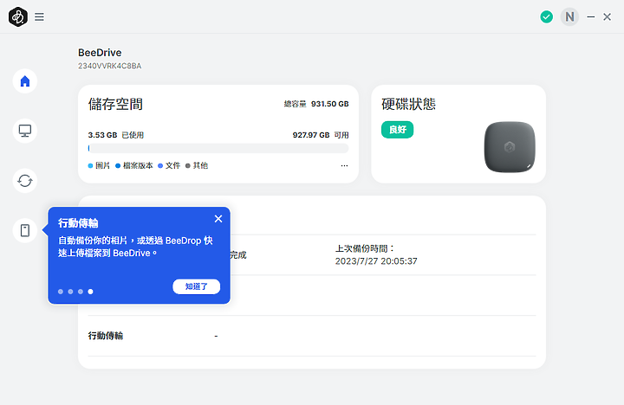Open the computer backup sidebar icon
Image resolution: width=624 pixels, height=405 pixels.
pos(24,131)
